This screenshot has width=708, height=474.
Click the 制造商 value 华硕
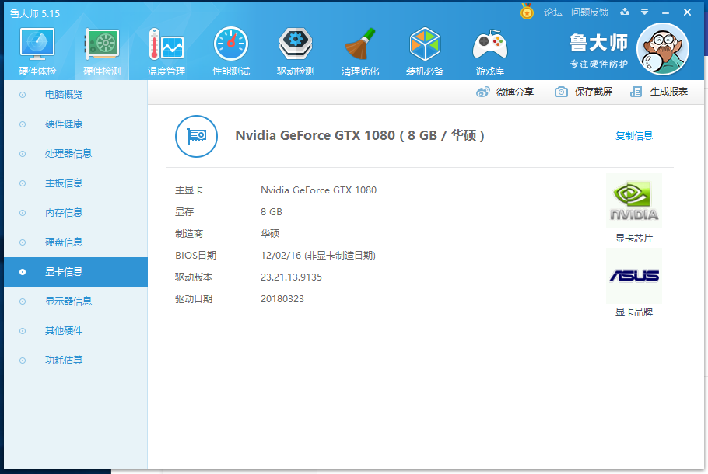(270, 234)
